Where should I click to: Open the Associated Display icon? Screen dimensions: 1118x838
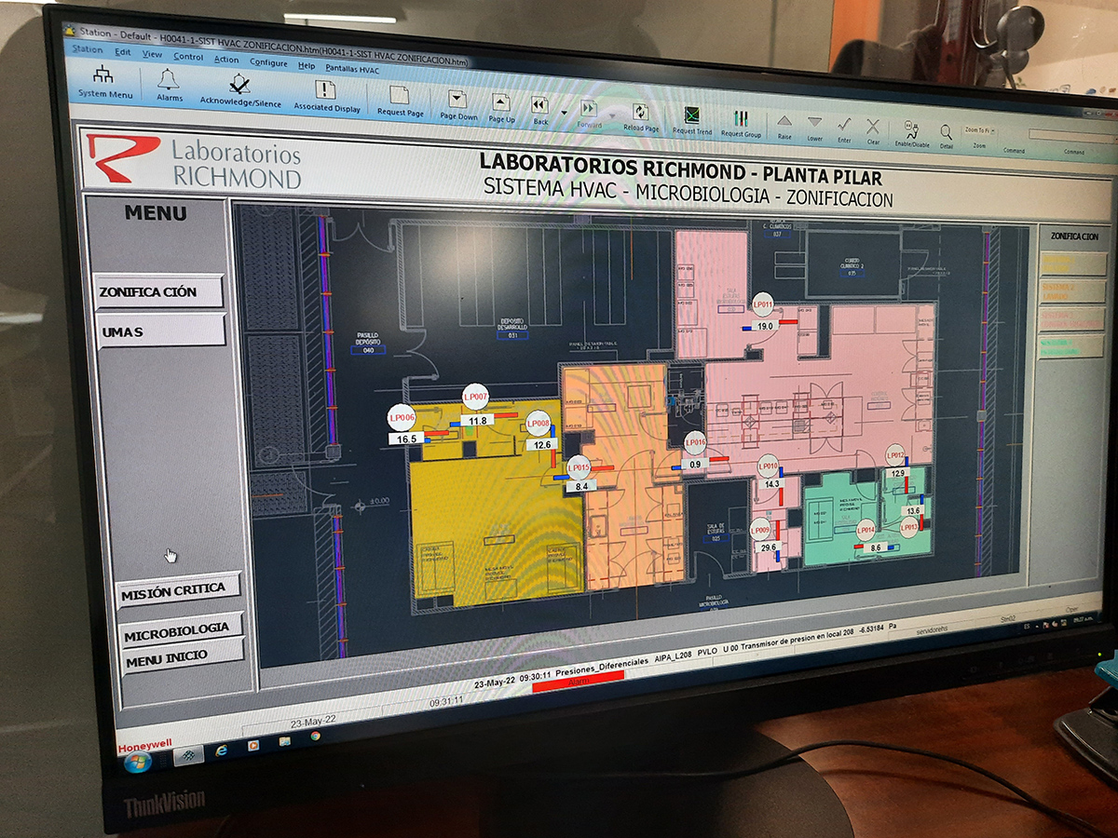(x=325, y=91)
